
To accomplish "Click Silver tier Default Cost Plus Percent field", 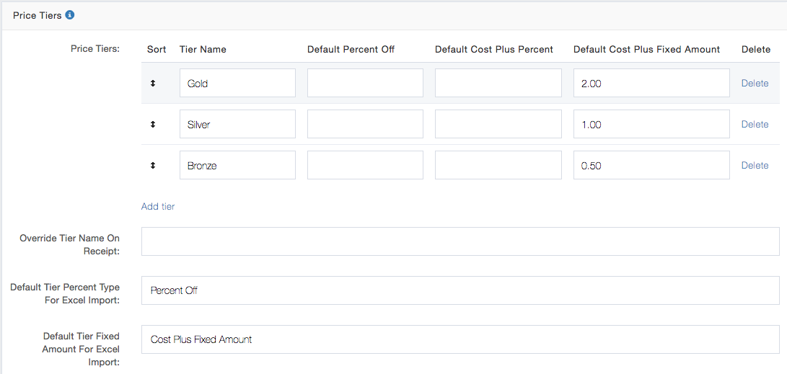I will tap(498, 125).
